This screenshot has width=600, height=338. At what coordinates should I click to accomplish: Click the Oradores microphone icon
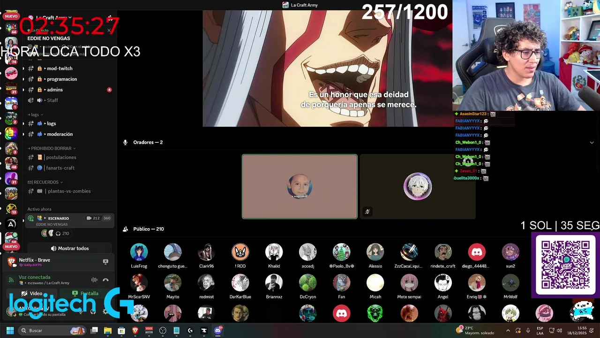(x=125, y=142)
